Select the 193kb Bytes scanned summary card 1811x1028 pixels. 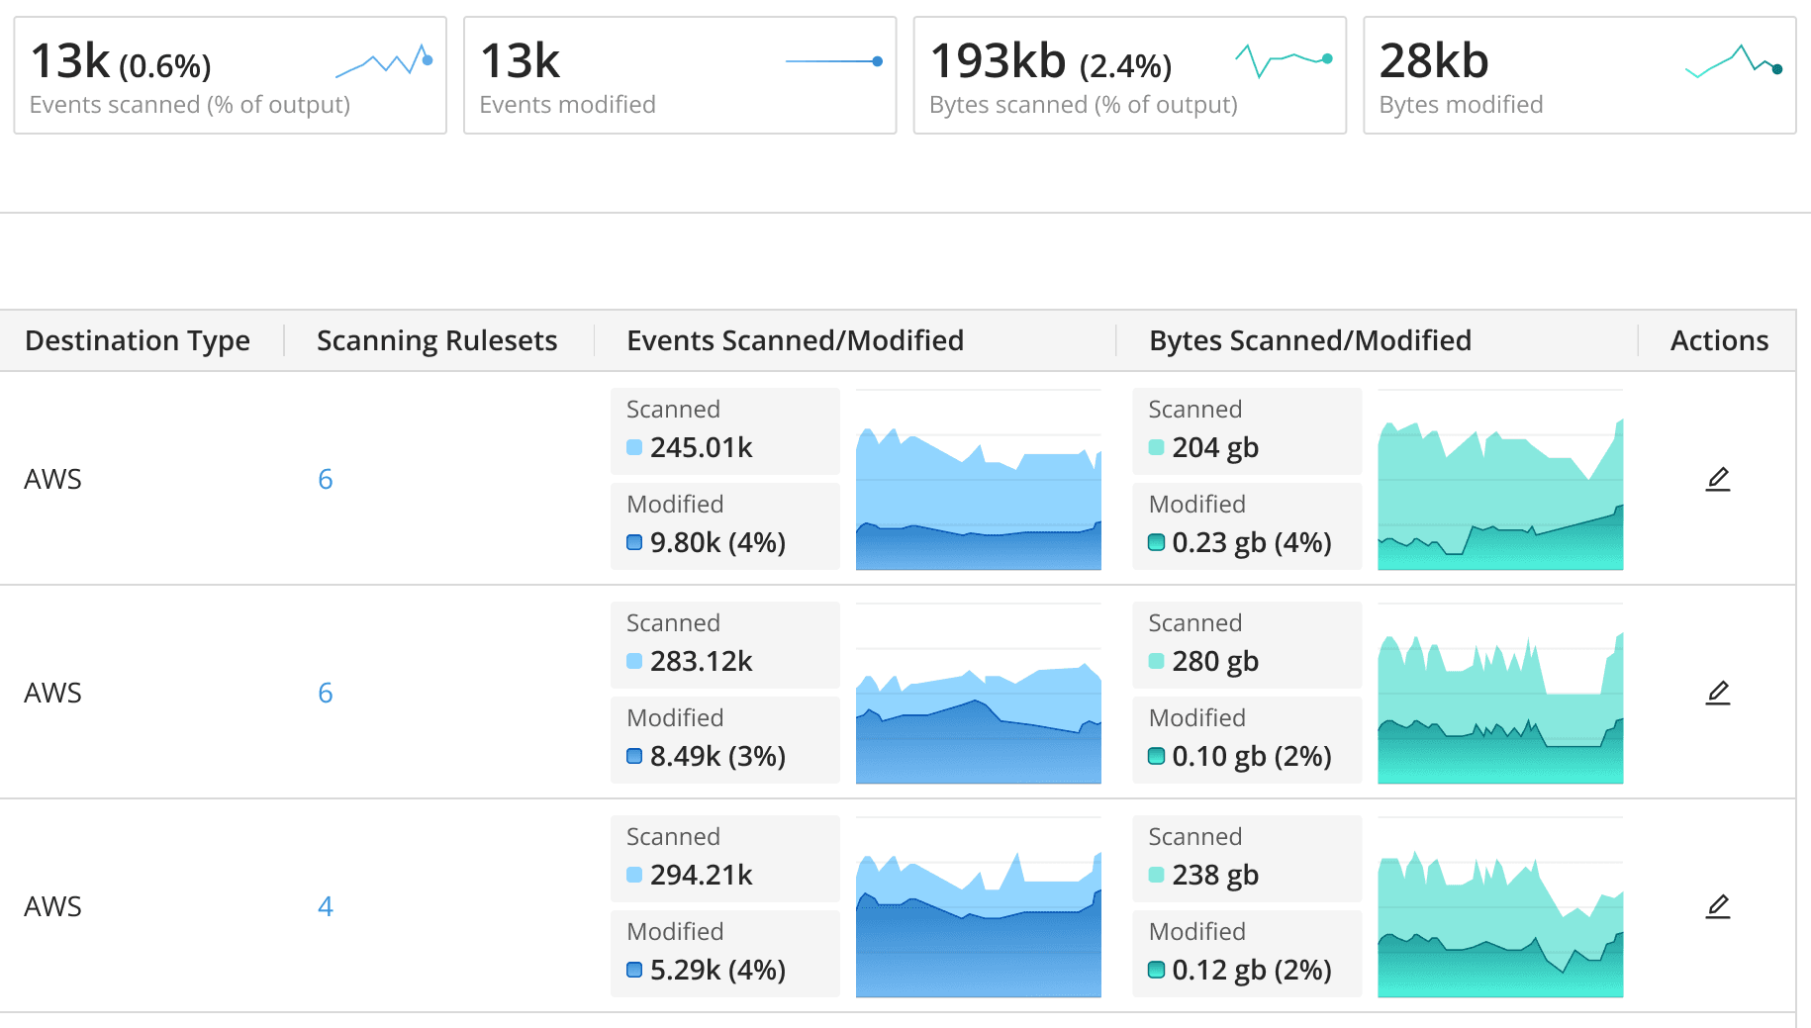click(1129, 75)
